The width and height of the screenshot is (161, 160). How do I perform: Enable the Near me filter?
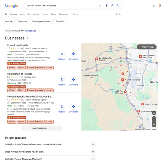point(9,21)
